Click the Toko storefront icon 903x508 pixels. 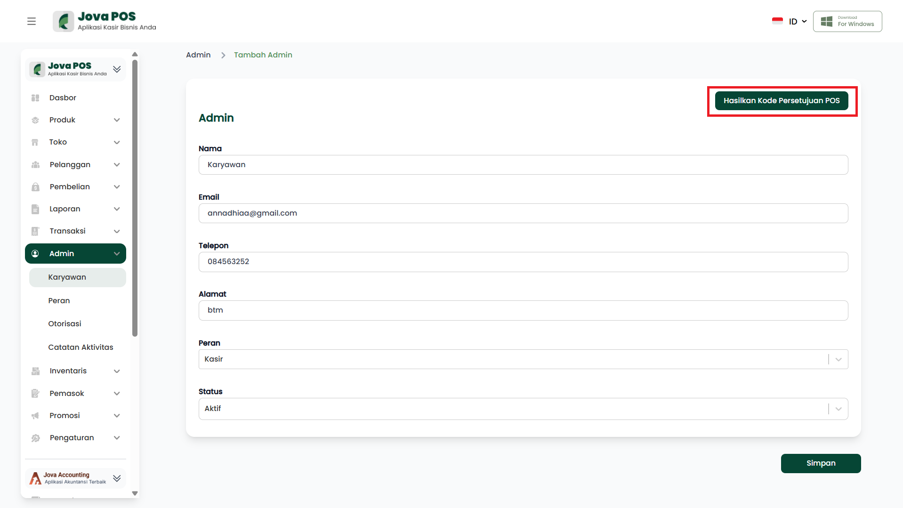pos(35,142)
